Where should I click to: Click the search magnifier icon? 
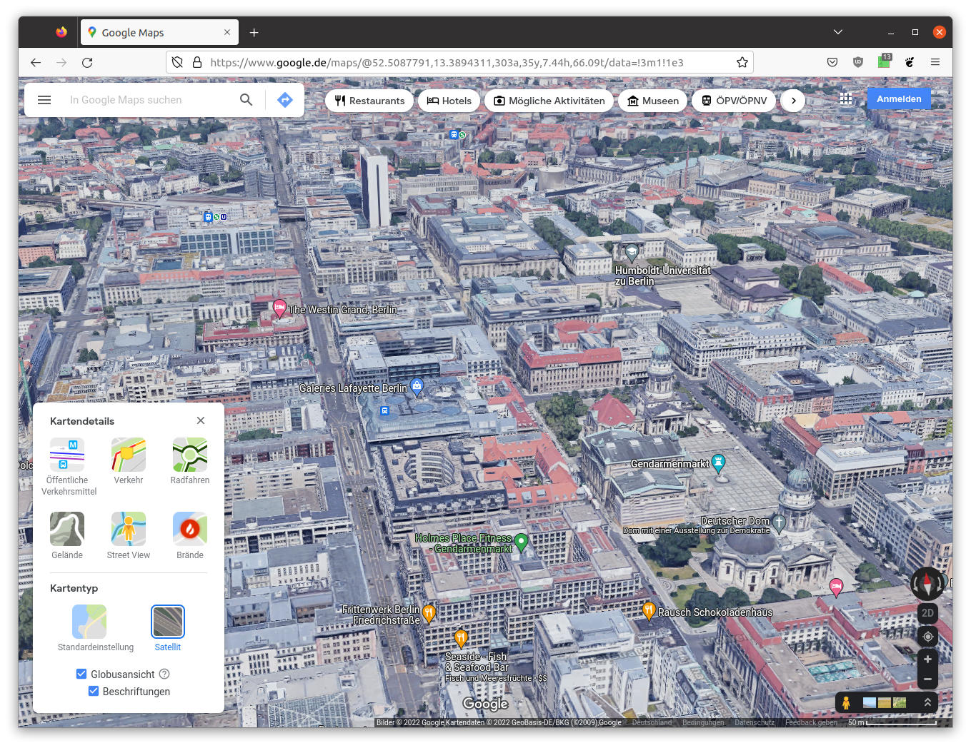(x=246, y=100)
